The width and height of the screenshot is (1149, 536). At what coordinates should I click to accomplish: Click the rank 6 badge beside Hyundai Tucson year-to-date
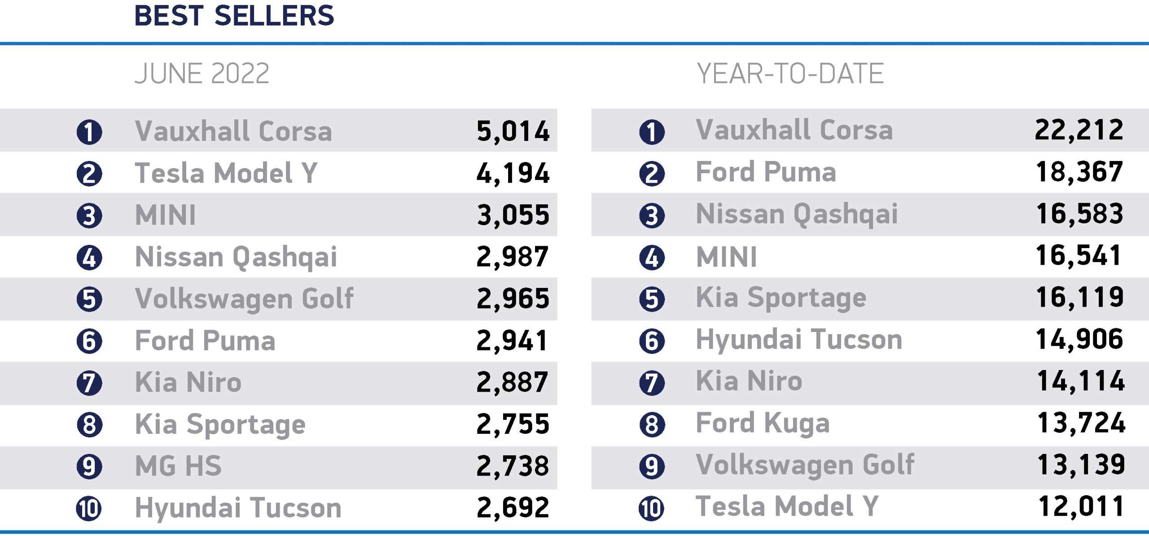coord(652,341)
